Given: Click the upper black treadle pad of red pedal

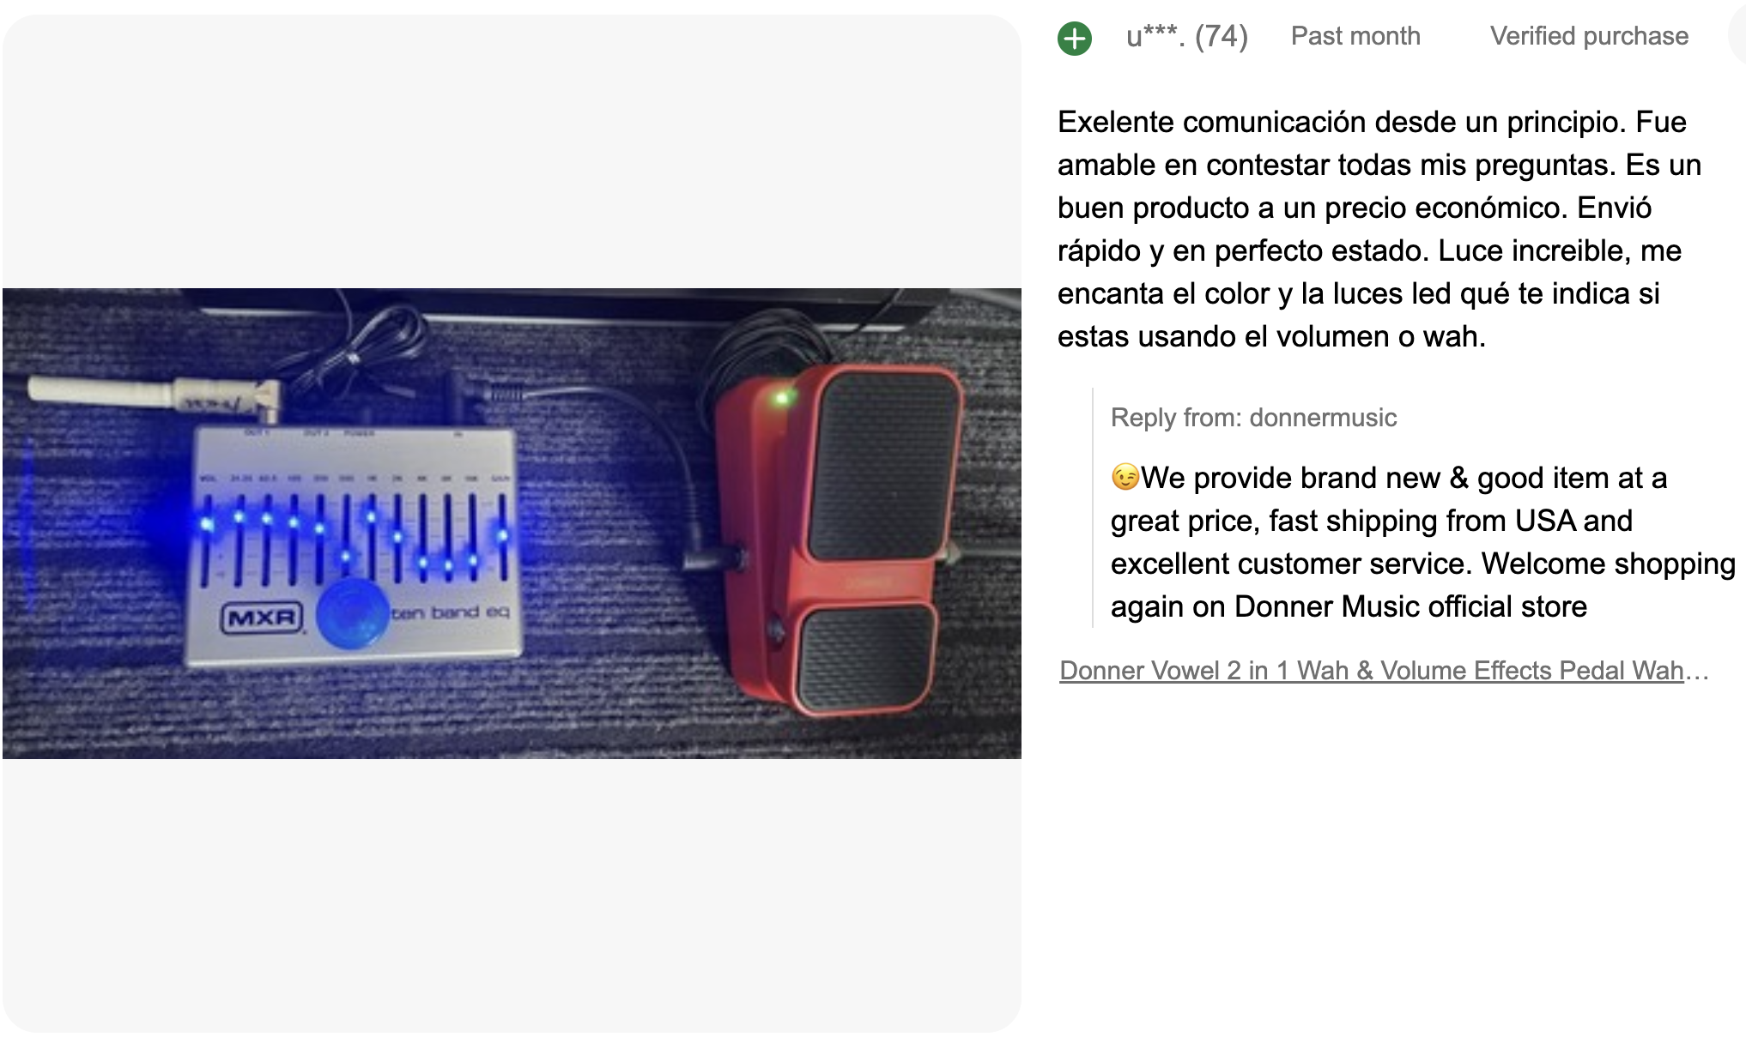Looking at the screenshot, I should 883,465.
